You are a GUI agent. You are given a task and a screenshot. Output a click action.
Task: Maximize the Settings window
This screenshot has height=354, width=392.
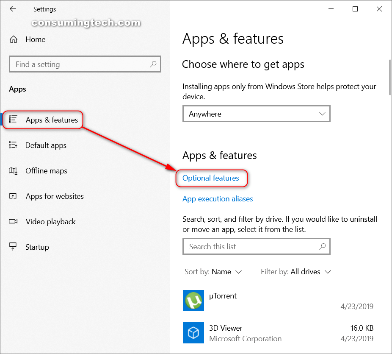click(355, 9)
